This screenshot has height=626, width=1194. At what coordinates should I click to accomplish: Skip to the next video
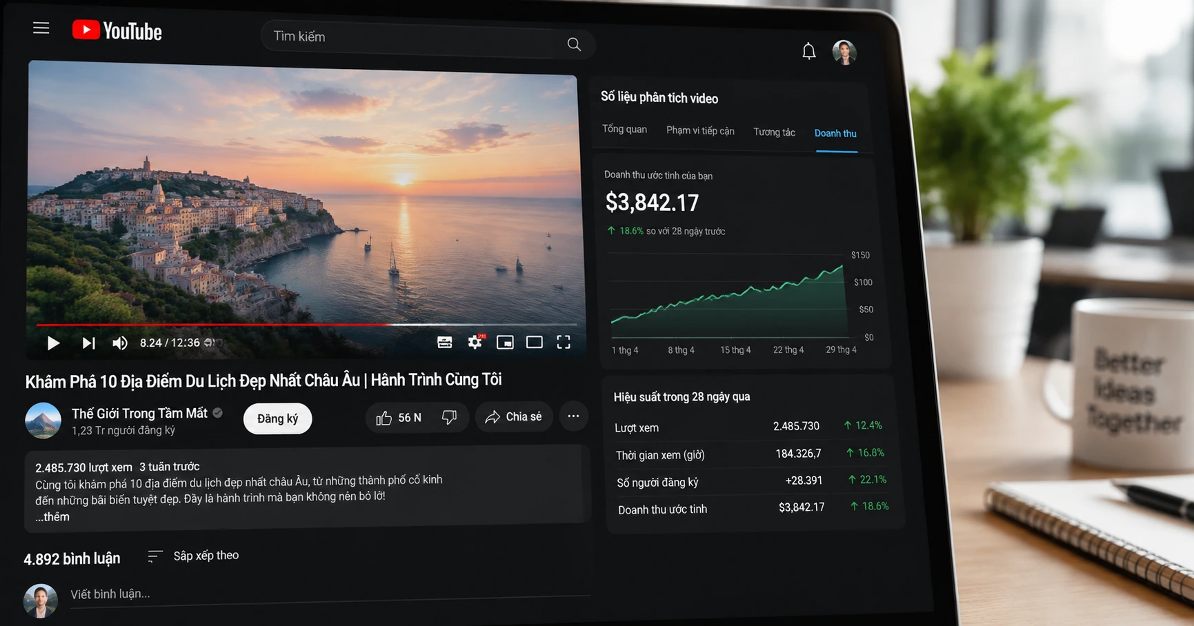click(88, 343)
